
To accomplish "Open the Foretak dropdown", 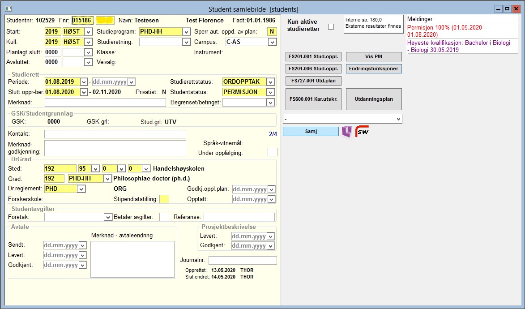I will pyautogui.click(x=108, y=217).
